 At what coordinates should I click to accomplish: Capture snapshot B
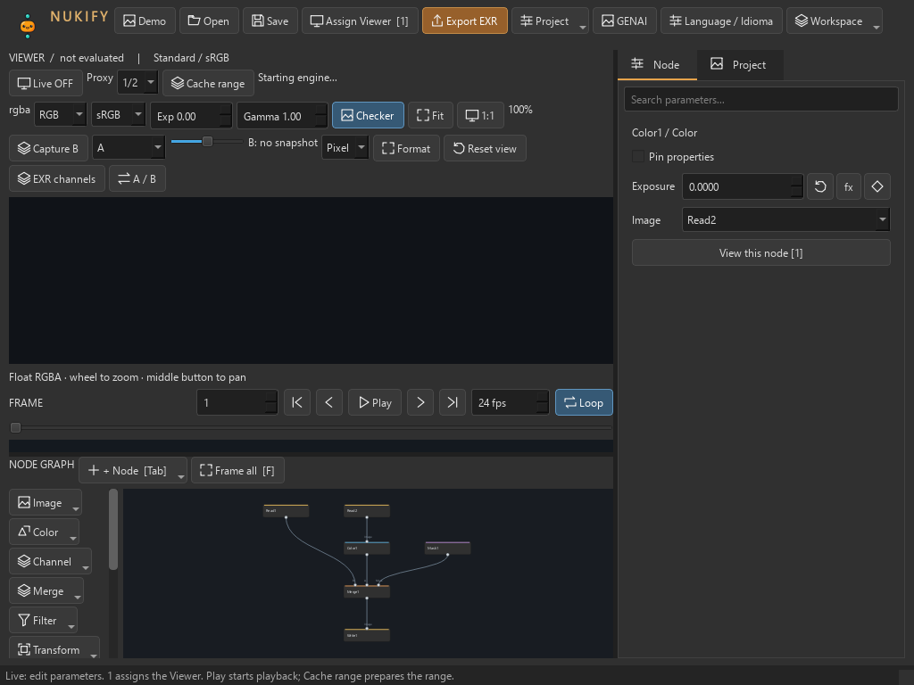(48, 148)
